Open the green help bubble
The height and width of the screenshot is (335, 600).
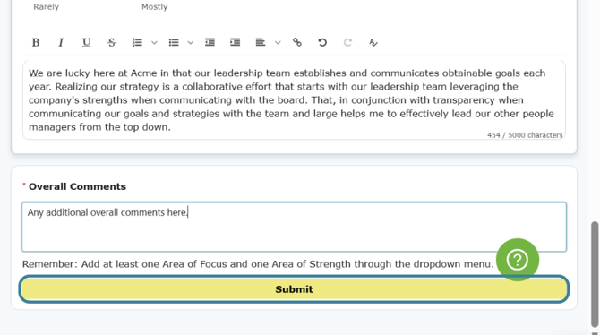pos(518,260)
